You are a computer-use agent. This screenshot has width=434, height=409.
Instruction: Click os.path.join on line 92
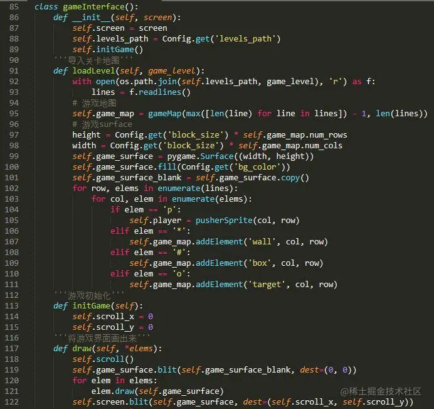(x=148, y=82)
